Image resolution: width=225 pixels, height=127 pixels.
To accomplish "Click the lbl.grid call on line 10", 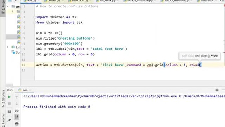I will [65, 54].
